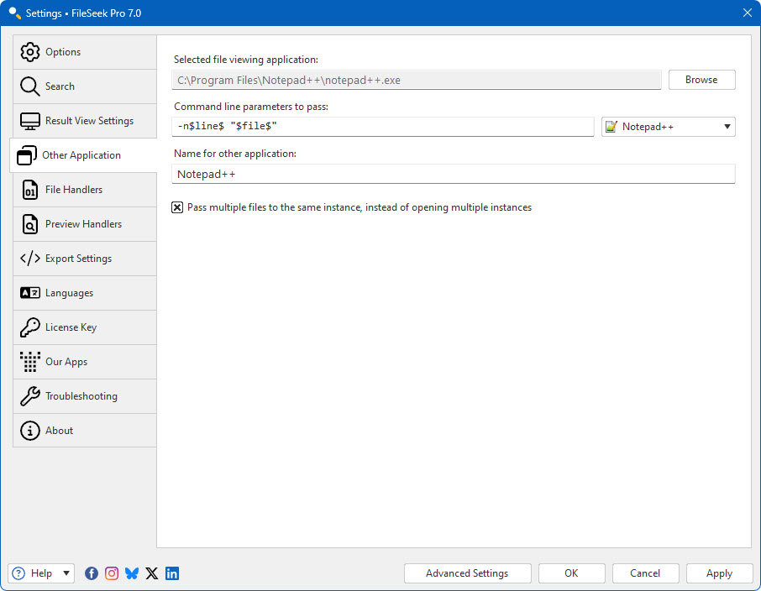Click the selected file viewing application path field

pos(417,80)
